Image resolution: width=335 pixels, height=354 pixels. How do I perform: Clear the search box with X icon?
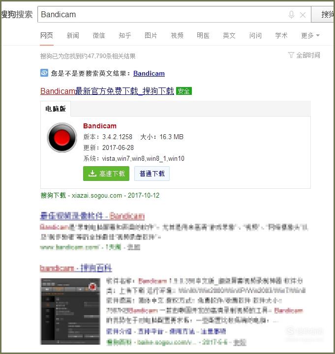303,15
